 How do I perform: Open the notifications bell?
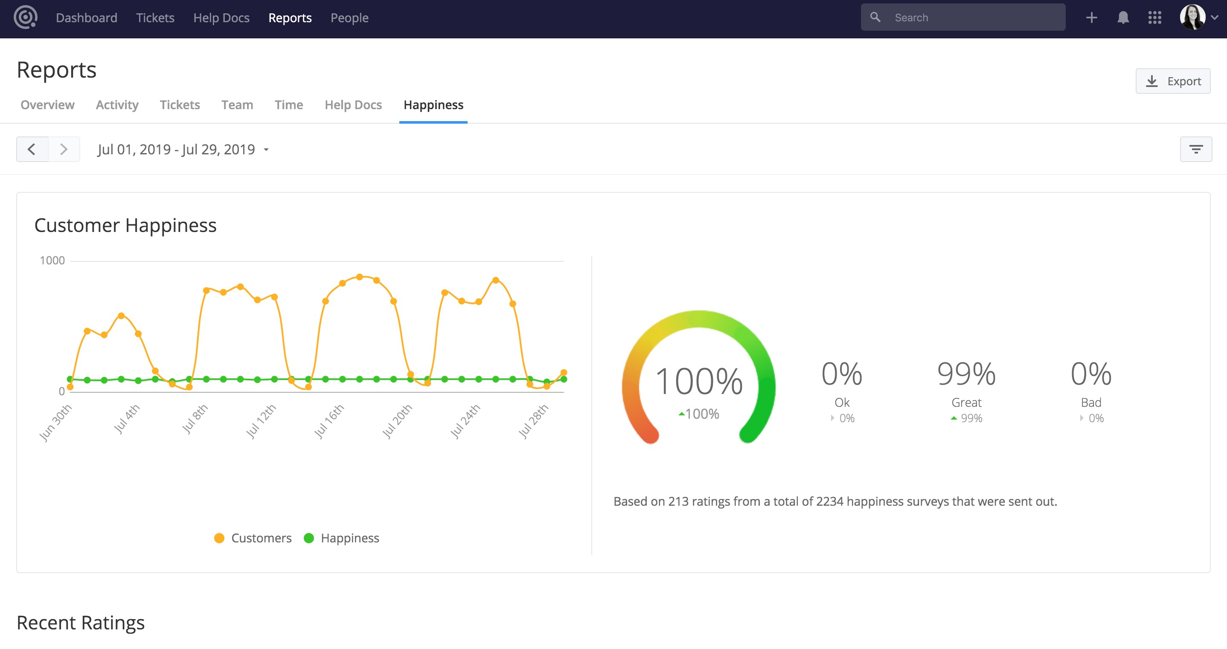tap(1122, 17)
